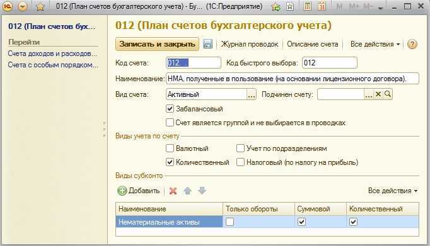Enable 'Учет по подразделениям' checkbox
The width and height of the screenshot is (430, 246).
240,148
